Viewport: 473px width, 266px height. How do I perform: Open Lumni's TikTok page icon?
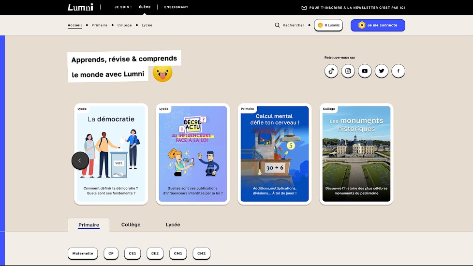331,71
